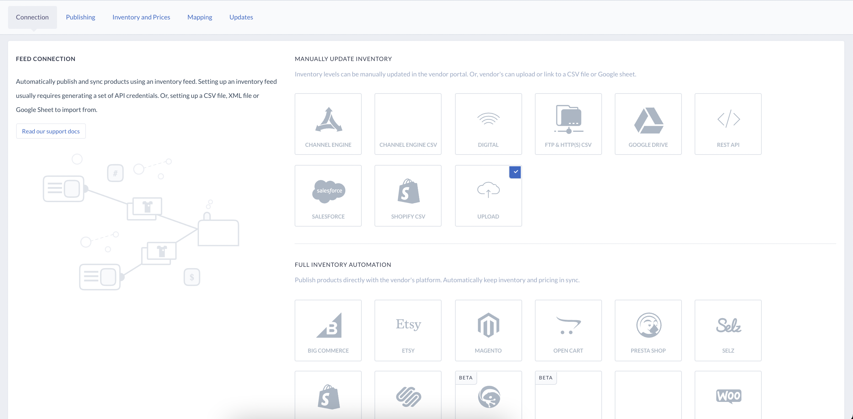The width and height of the screenshot is (853, 419).
Task: Toggle the blue checkmark on Upload card
Action: pos(515,172)
